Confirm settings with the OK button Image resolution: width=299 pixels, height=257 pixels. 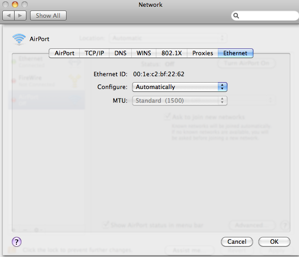[x=274, y=242]
